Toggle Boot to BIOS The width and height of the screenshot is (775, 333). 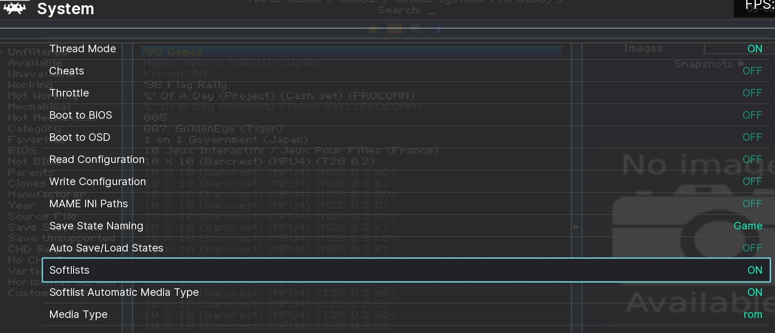point(406,115)
